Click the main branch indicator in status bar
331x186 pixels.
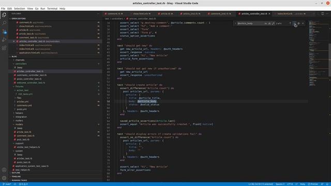(6, 184)
